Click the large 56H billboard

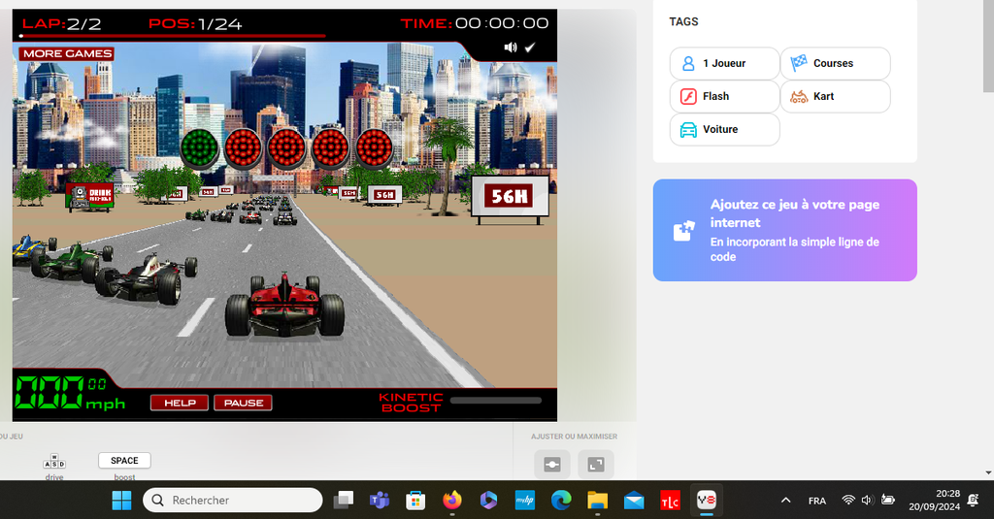[511, 197]
